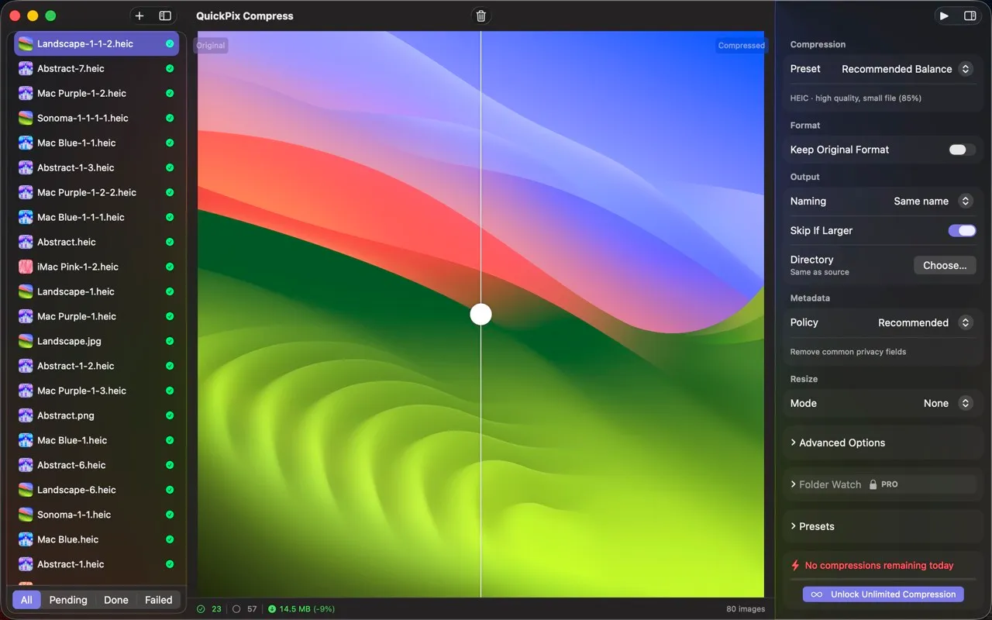Click the iMac Pink-1-2.heic thumbnail icon
Image resolution: width=992 pixels, height=620 pixels.
coord(26,267)
